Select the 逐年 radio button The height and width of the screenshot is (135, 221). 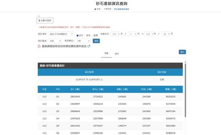[x=85, y=35]
